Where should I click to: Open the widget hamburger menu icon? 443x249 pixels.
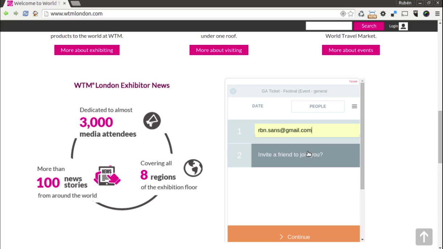click(x=354, y=107)
